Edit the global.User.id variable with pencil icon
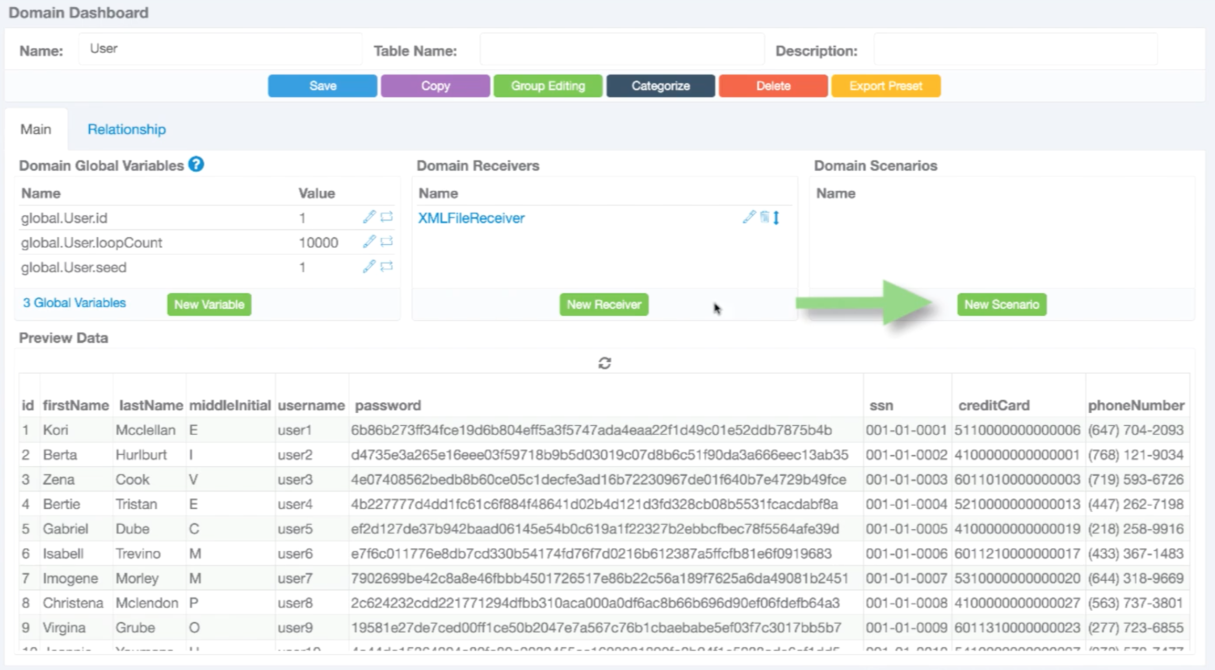The image size is (1215, 670). coord(369,217)
